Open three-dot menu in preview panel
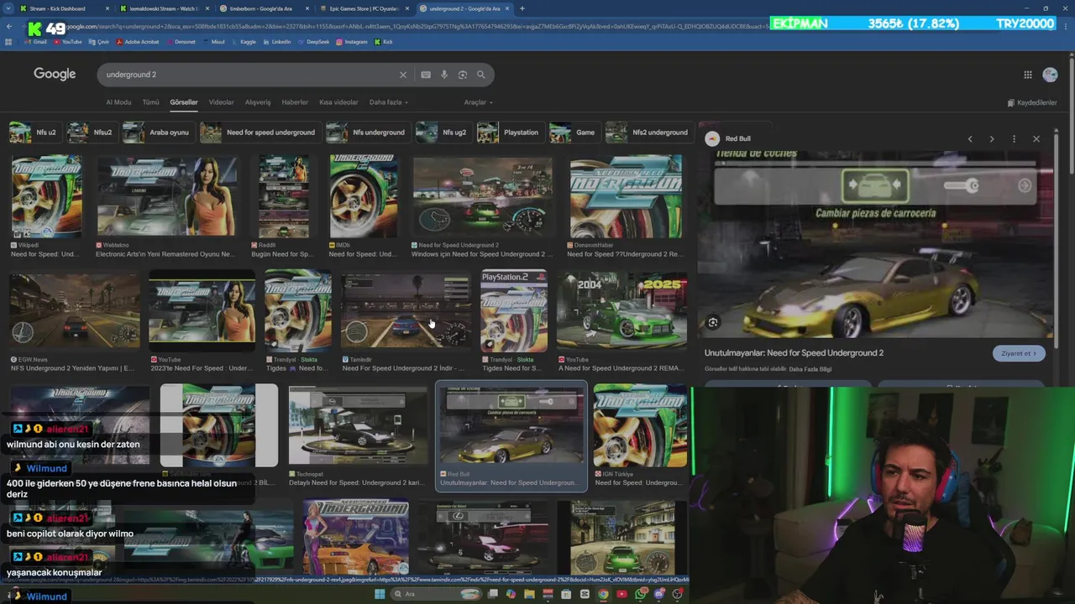Viewport: 1075px width, 604px height. click(1014, 138)
